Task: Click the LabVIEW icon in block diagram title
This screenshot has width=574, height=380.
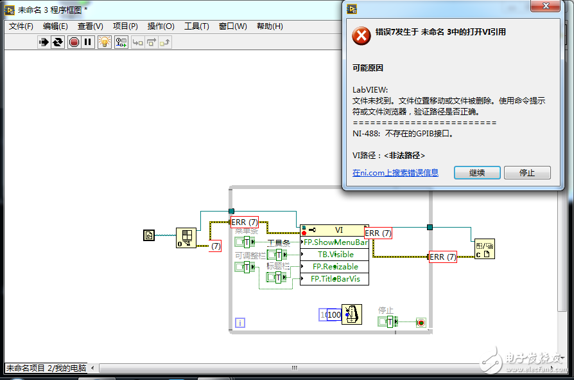Action: point(10,10)
